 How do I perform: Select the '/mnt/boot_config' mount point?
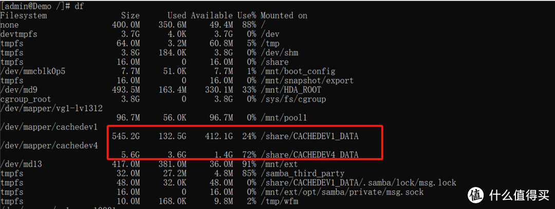298,71
